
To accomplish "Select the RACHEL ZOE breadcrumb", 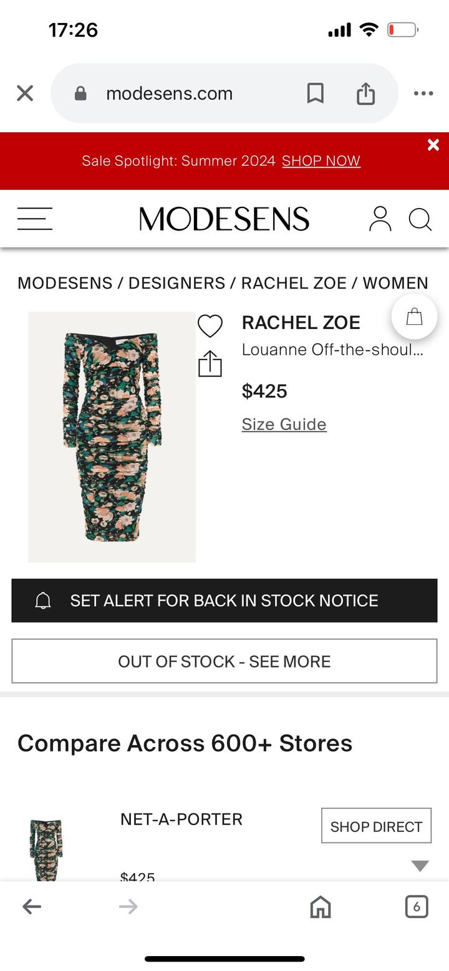I will (294, 283).
